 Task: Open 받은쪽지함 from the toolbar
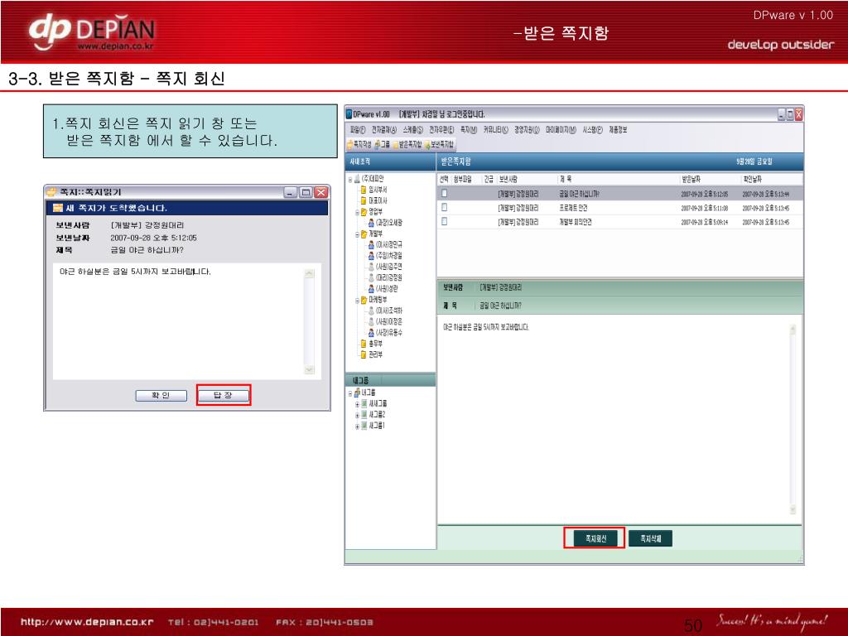[x=407, y=144]
